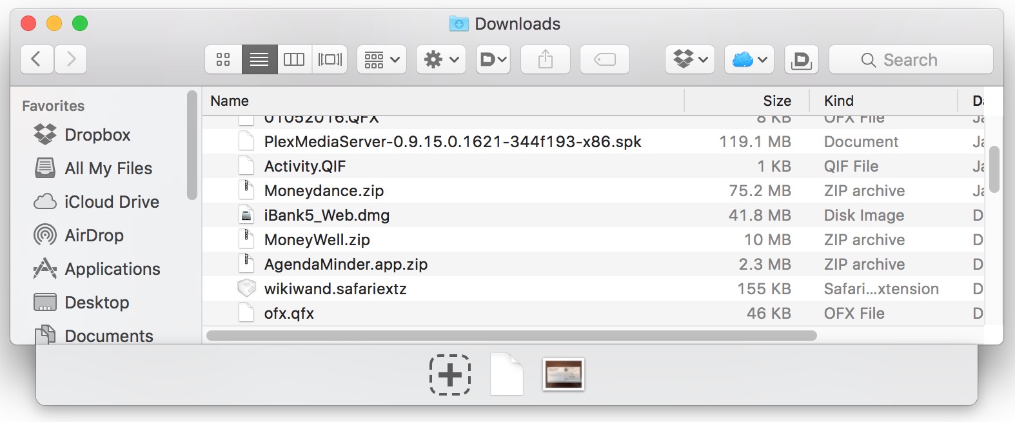The image size is (1015, 422).
Task: Click the ofx.qfx document icon
Action: (x=246, y=313)
